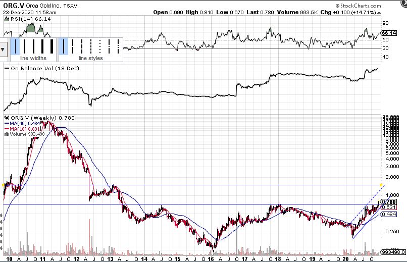Click the last price label 0.780 on right axis
Image resolution: width=407 pixels, height=262 pixels.
pos(389,202)
